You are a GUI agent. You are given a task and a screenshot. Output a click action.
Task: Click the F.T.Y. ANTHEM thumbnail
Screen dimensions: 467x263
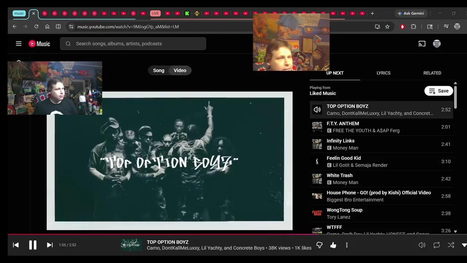click(317, 127)
